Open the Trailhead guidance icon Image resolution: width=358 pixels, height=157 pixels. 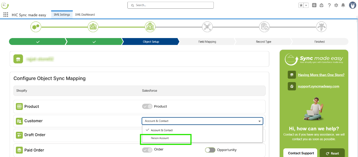321,5
